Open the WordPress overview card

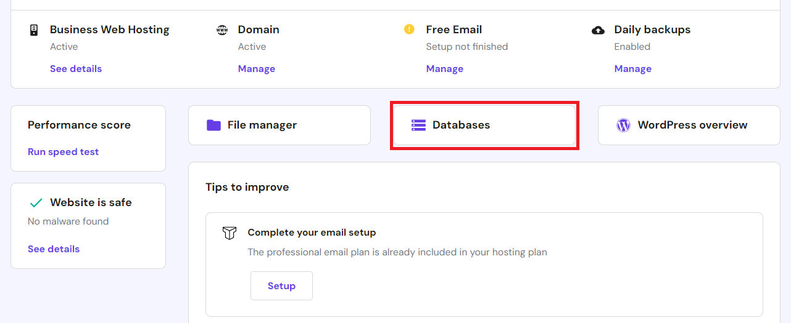click(689, 126)
